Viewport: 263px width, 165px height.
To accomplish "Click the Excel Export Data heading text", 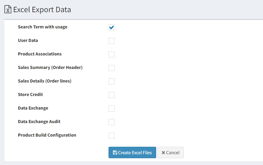I will tap(42, 9).
